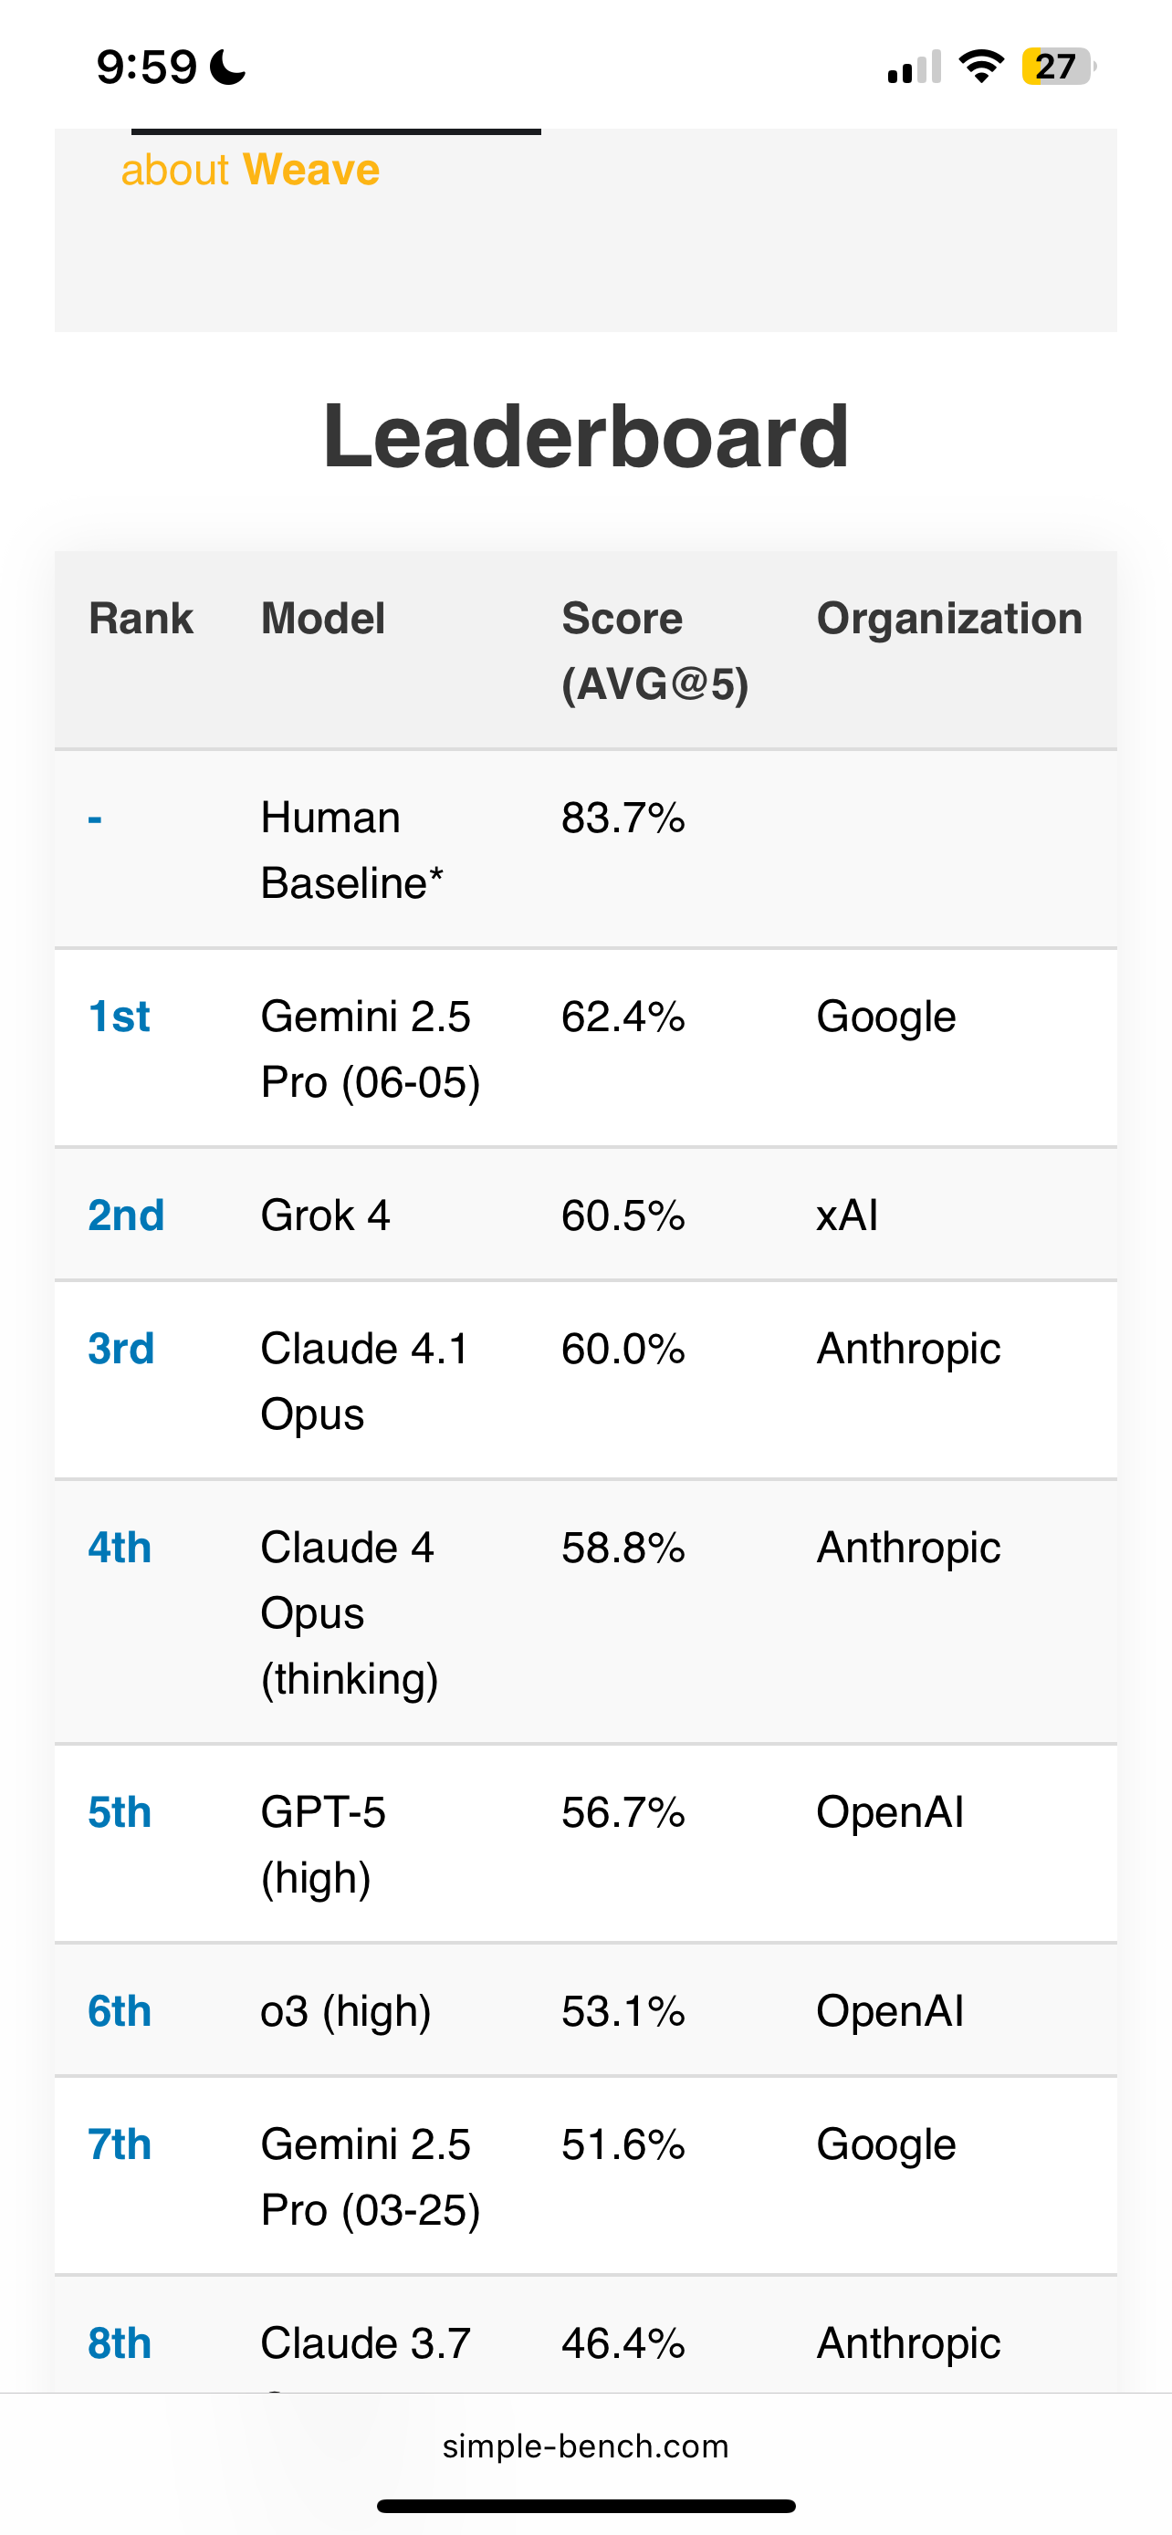1172x2535 pixels.
Task: Click the Model column header
Action: 323,618
